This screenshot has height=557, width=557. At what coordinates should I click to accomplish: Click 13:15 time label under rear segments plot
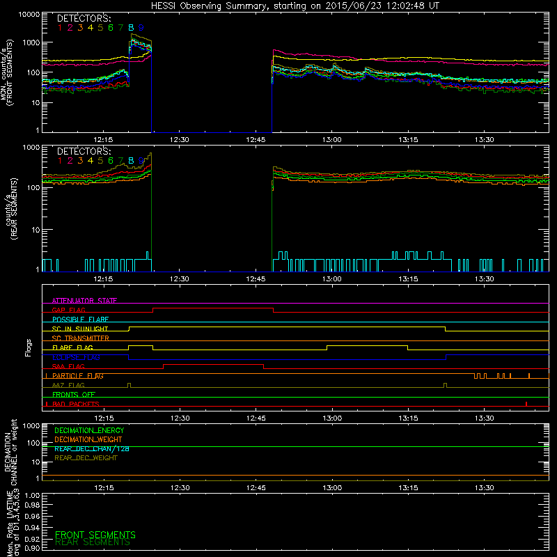click(x=408, y=279)
